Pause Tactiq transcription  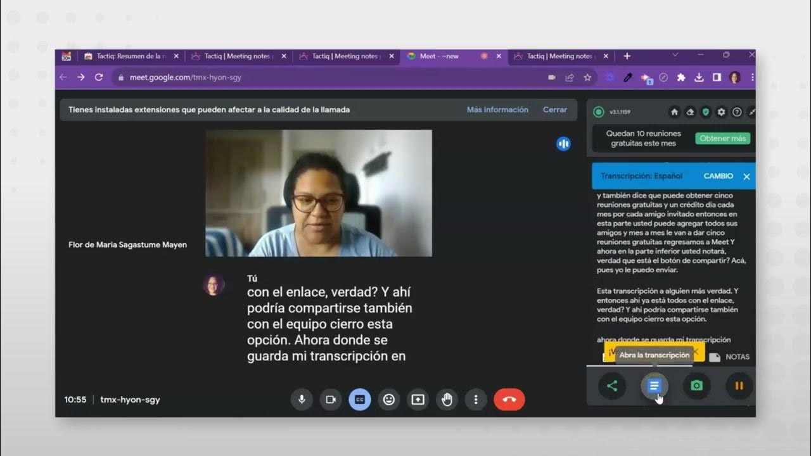(739, 386)
